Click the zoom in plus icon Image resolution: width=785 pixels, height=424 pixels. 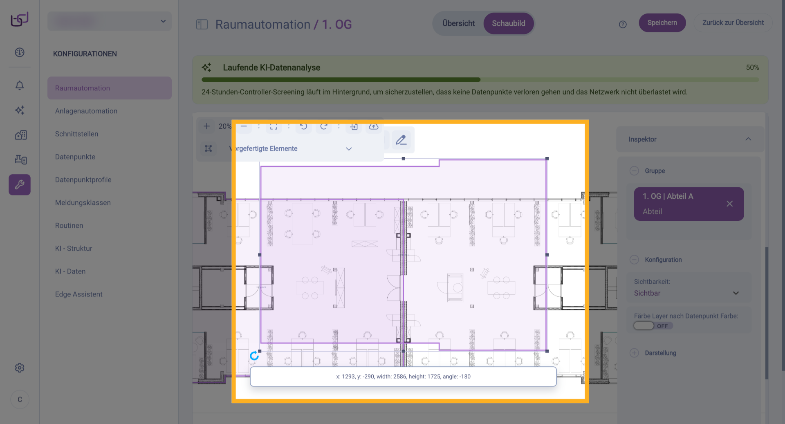207,126
